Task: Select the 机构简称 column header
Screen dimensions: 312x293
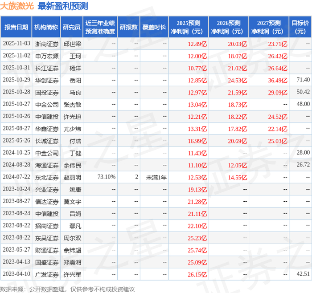Action: (x=46, y=27)
